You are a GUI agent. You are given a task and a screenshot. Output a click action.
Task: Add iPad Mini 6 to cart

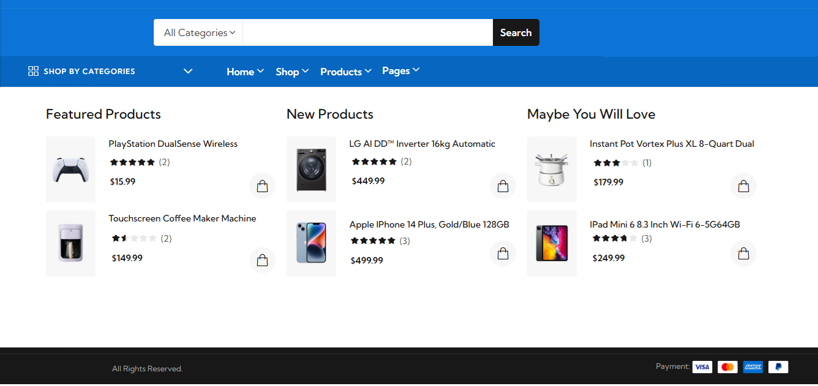[743, 253]
